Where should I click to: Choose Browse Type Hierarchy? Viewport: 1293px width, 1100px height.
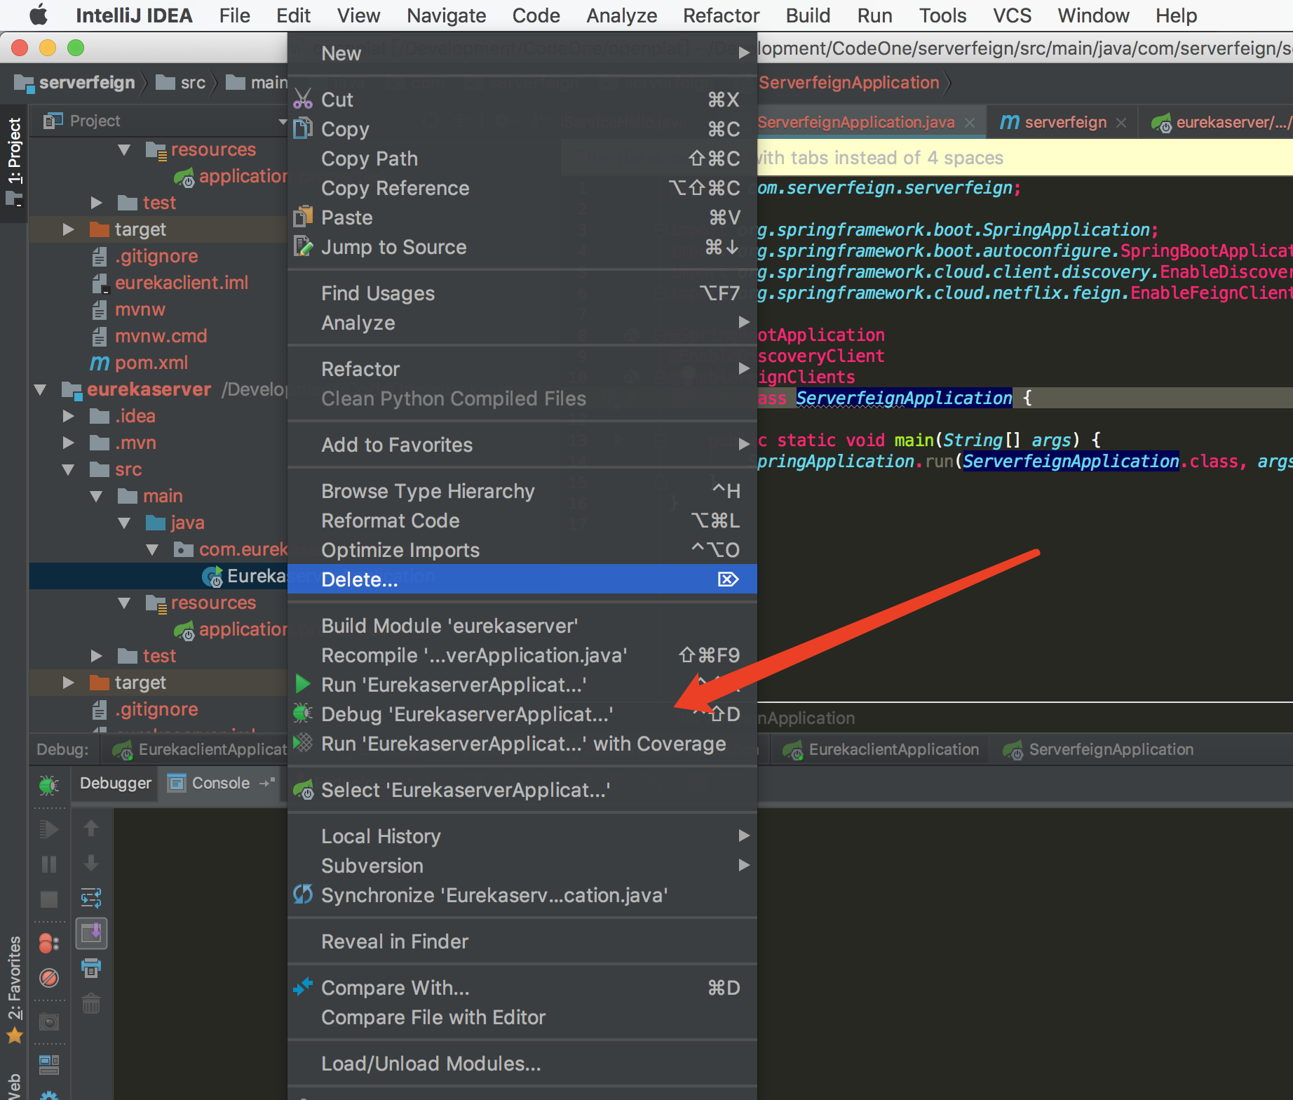click(522, 491)
